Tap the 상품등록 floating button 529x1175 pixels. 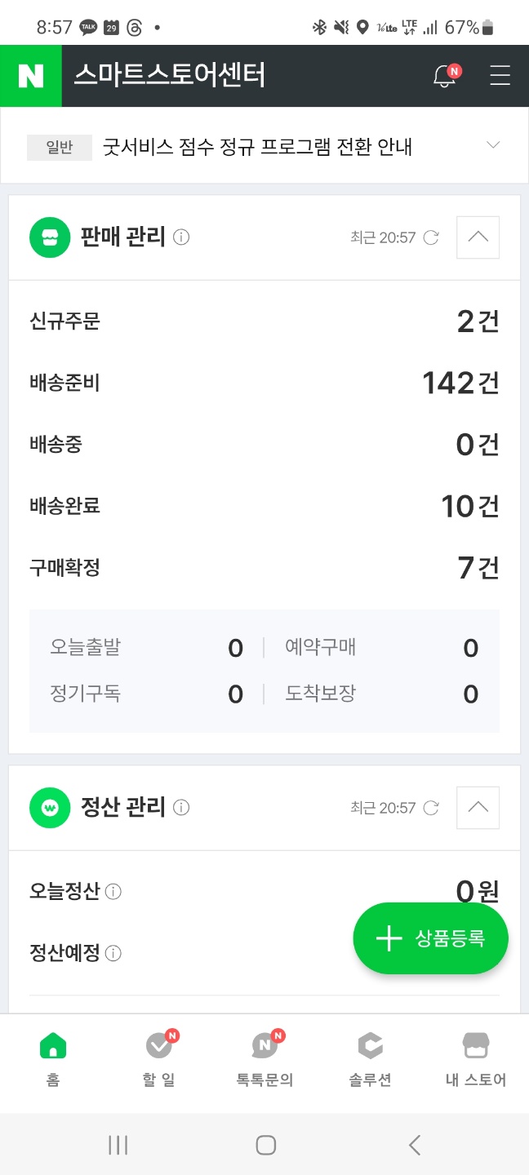tap(431, 938)
